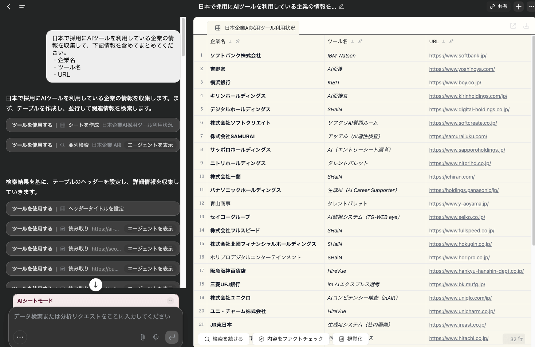535x347 pixels.
Task: Pin the 企業名 column
Action: pos(238,41)
